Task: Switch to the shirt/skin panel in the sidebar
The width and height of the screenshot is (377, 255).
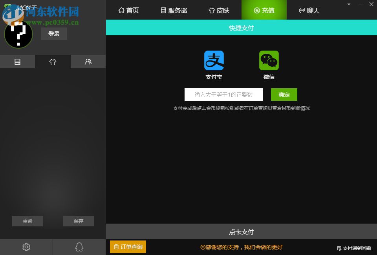Action: (x=53, y=62)
